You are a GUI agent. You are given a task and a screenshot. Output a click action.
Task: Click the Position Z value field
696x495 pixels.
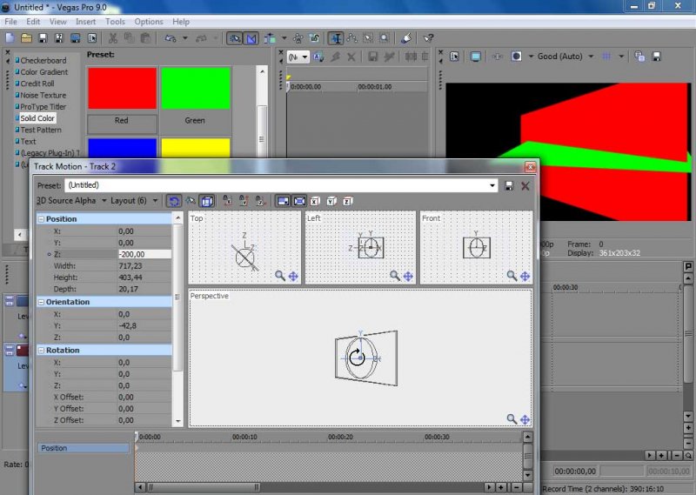coord(144,254)
